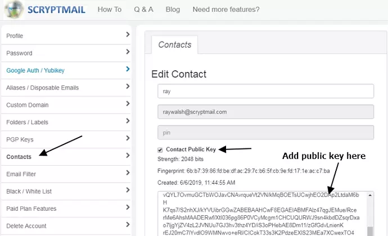Toggle the Contact Public Key checkbox
The height and width of the screenshot is (236, 388).
pos(160,150)
